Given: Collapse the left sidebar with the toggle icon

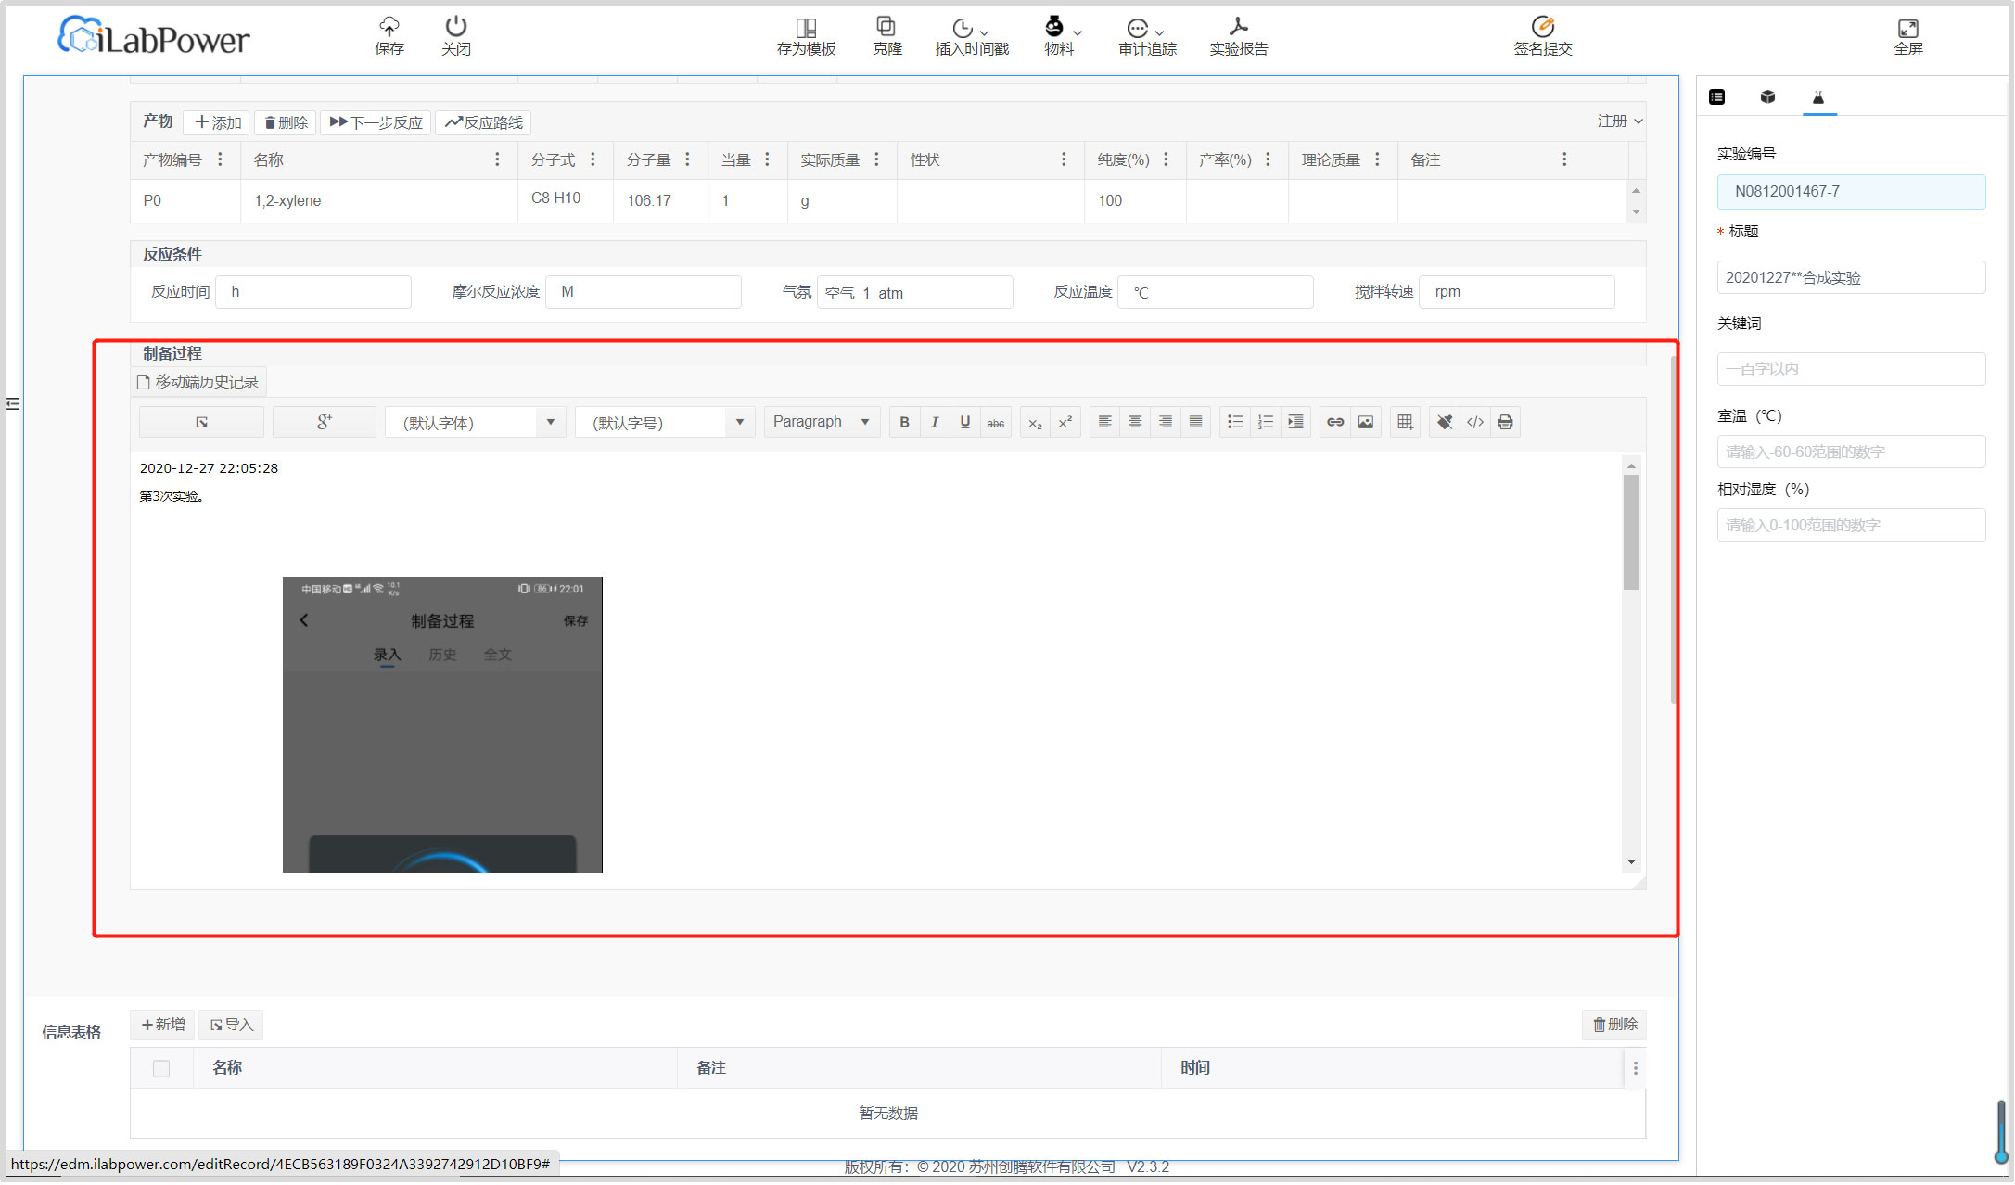Looking at the screenshot, I should pos(13,403).
